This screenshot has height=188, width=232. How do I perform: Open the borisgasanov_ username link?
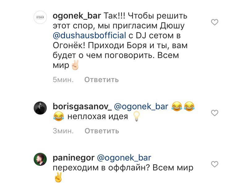click(82, 107)
